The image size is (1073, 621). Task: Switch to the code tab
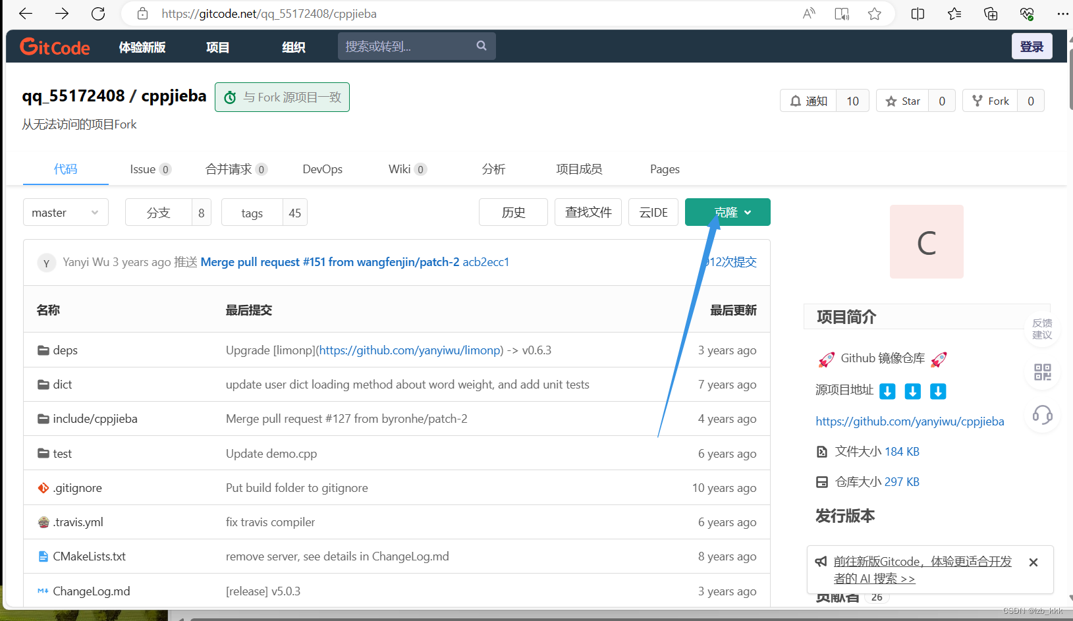coord(66,169)
